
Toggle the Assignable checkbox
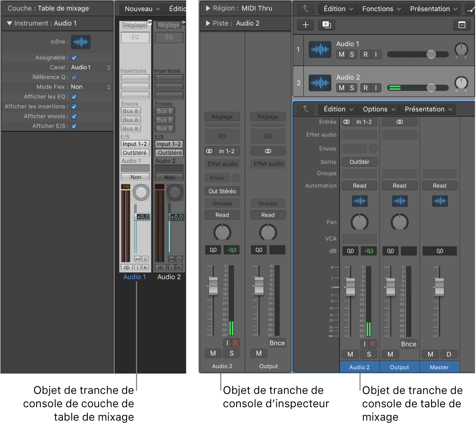tap(74, 58)
